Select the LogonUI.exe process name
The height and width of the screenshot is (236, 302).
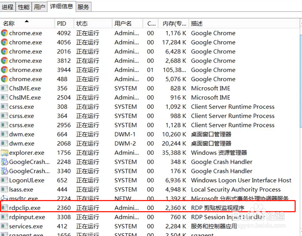(27, 180)
